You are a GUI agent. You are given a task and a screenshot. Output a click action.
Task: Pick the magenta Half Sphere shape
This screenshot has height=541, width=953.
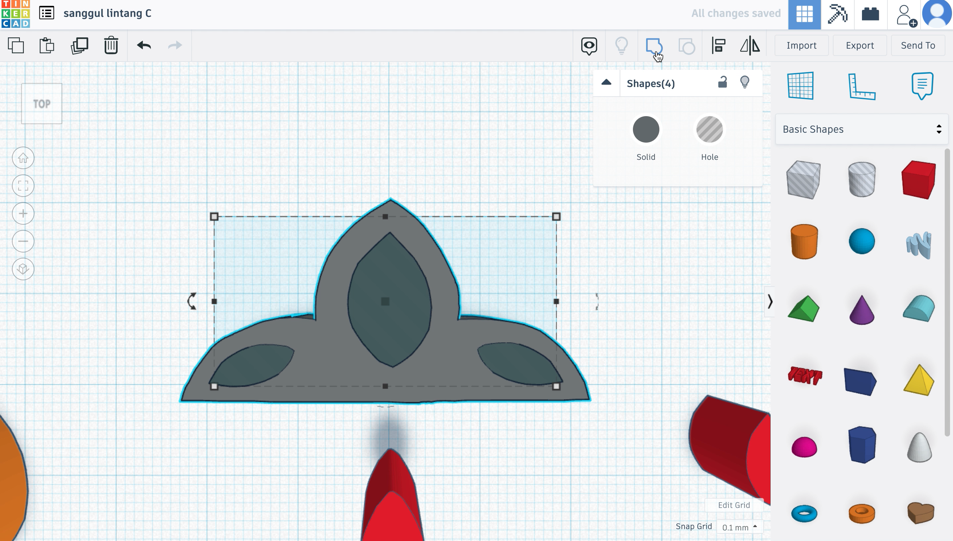pyautogui.click(x=804, y=447)
